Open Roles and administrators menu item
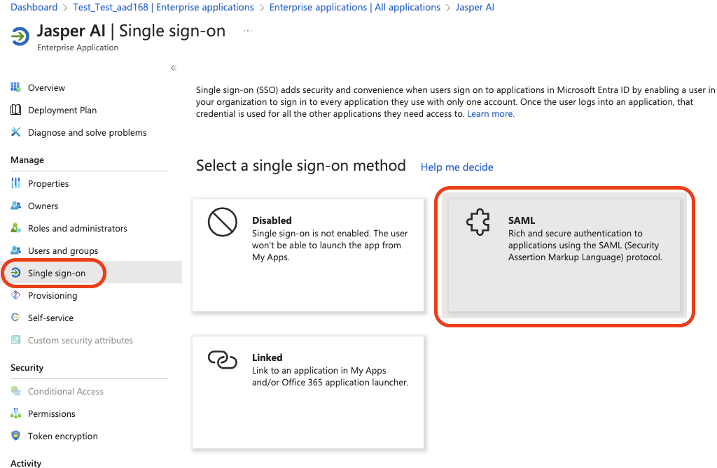717x468 pixels. coord(77,228)
